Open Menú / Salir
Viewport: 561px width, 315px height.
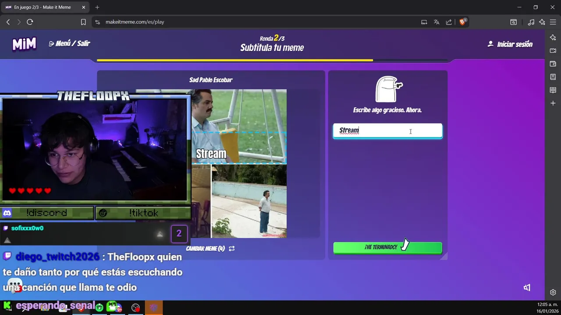pos(69,43)
